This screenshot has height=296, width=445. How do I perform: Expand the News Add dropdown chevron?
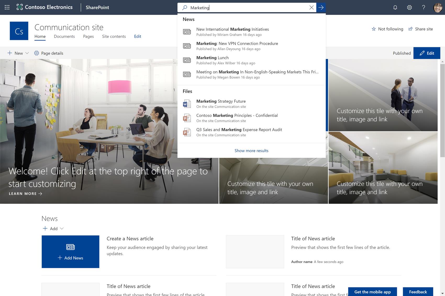tap(62, 228)
